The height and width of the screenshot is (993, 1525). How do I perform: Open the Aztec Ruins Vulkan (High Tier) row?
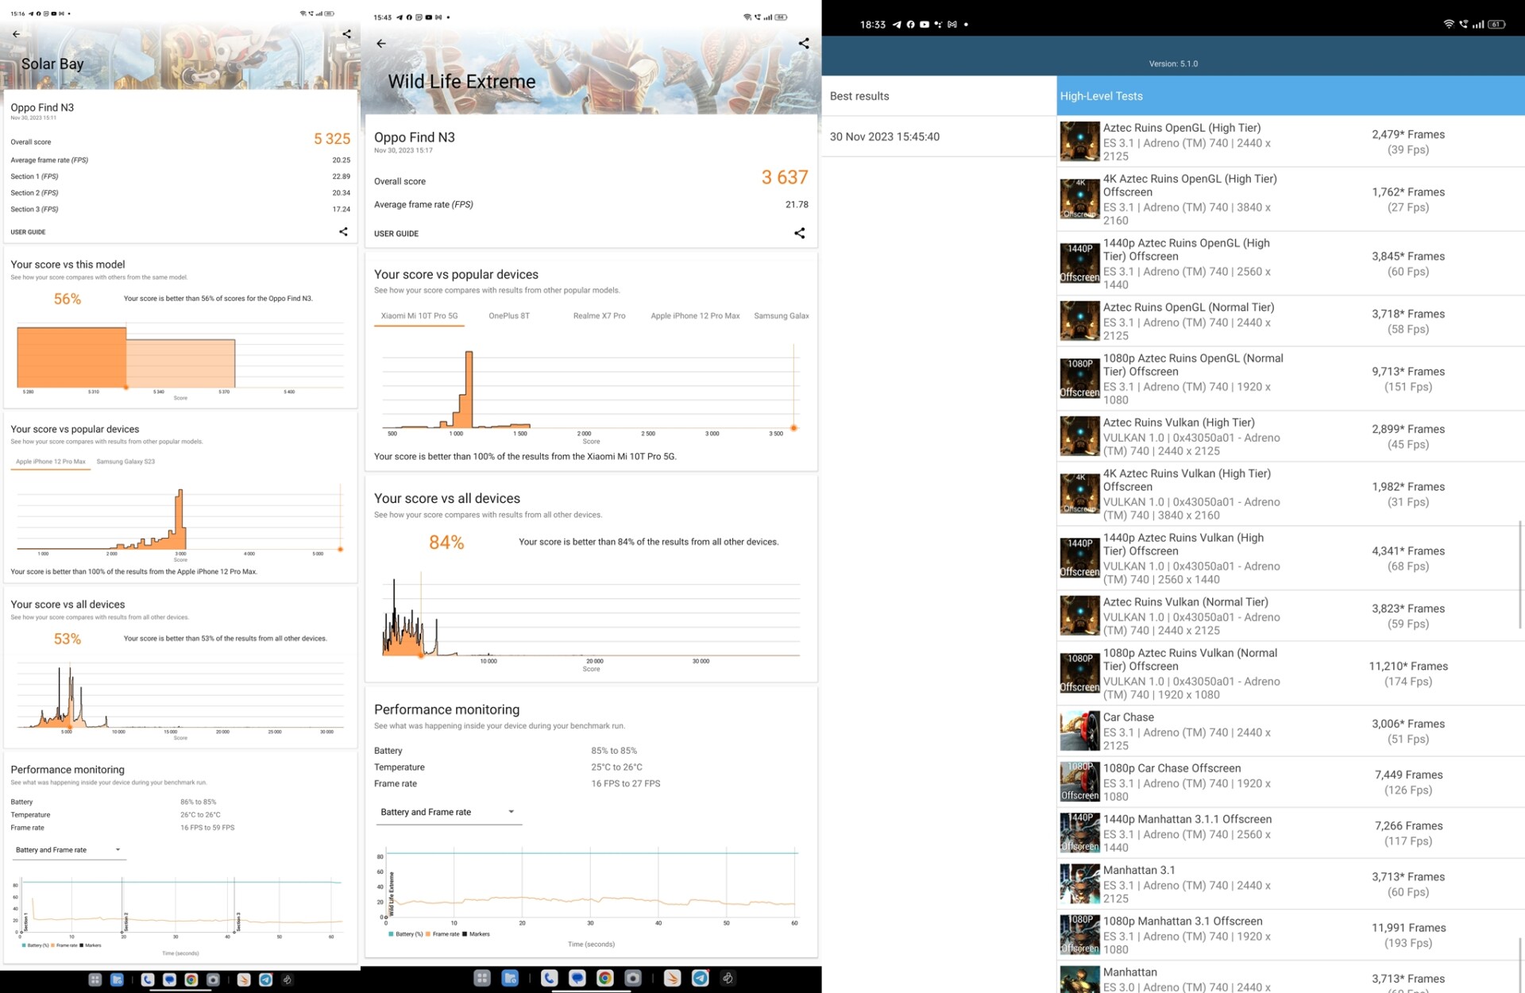tap(1291, 436)
